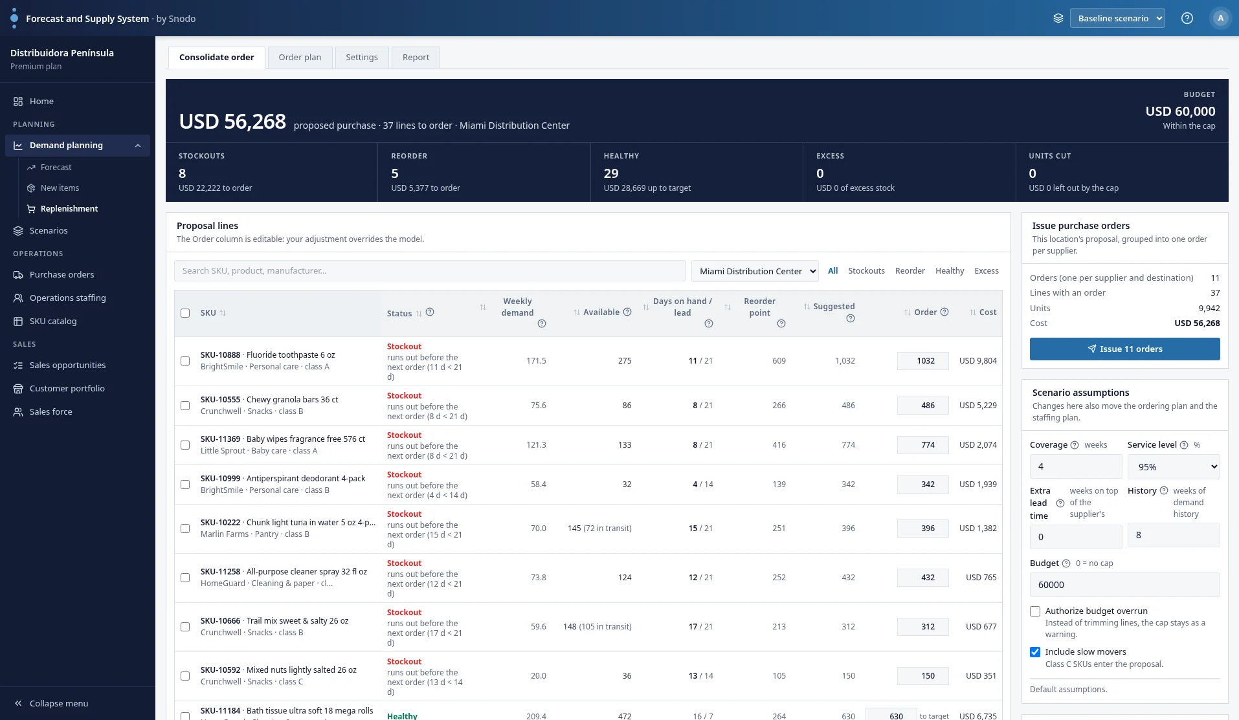Click the Budget 60000 input
The height and width of the screenshot is (720, 1239).
click(x=1125, y=585)
